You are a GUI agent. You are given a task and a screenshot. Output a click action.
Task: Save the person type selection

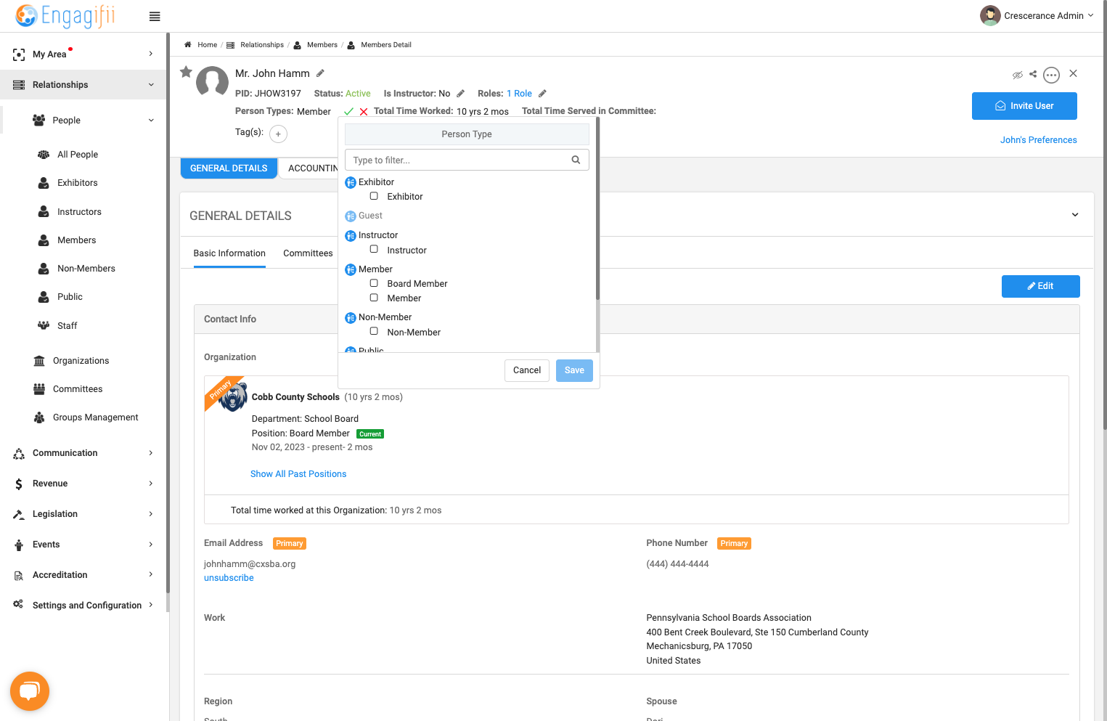(574, 370)
